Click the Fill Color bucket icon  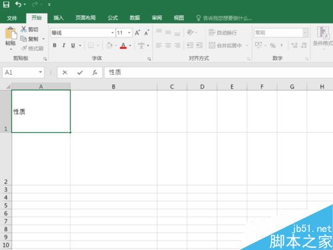[x=109, y=45]
